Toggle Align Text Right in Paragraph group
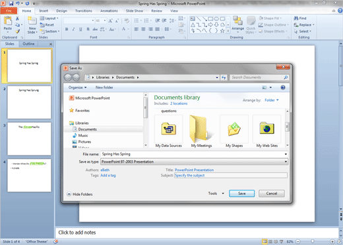Viewport: 343px width, 245px height. tap(150, 29)
